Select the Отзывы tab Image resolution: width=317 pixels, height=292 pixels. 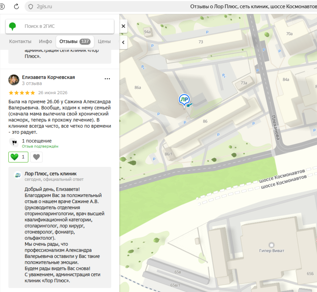point(75,42)
